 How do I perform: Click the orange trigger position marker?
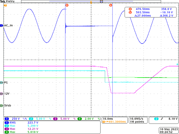(x=91, y=2)
